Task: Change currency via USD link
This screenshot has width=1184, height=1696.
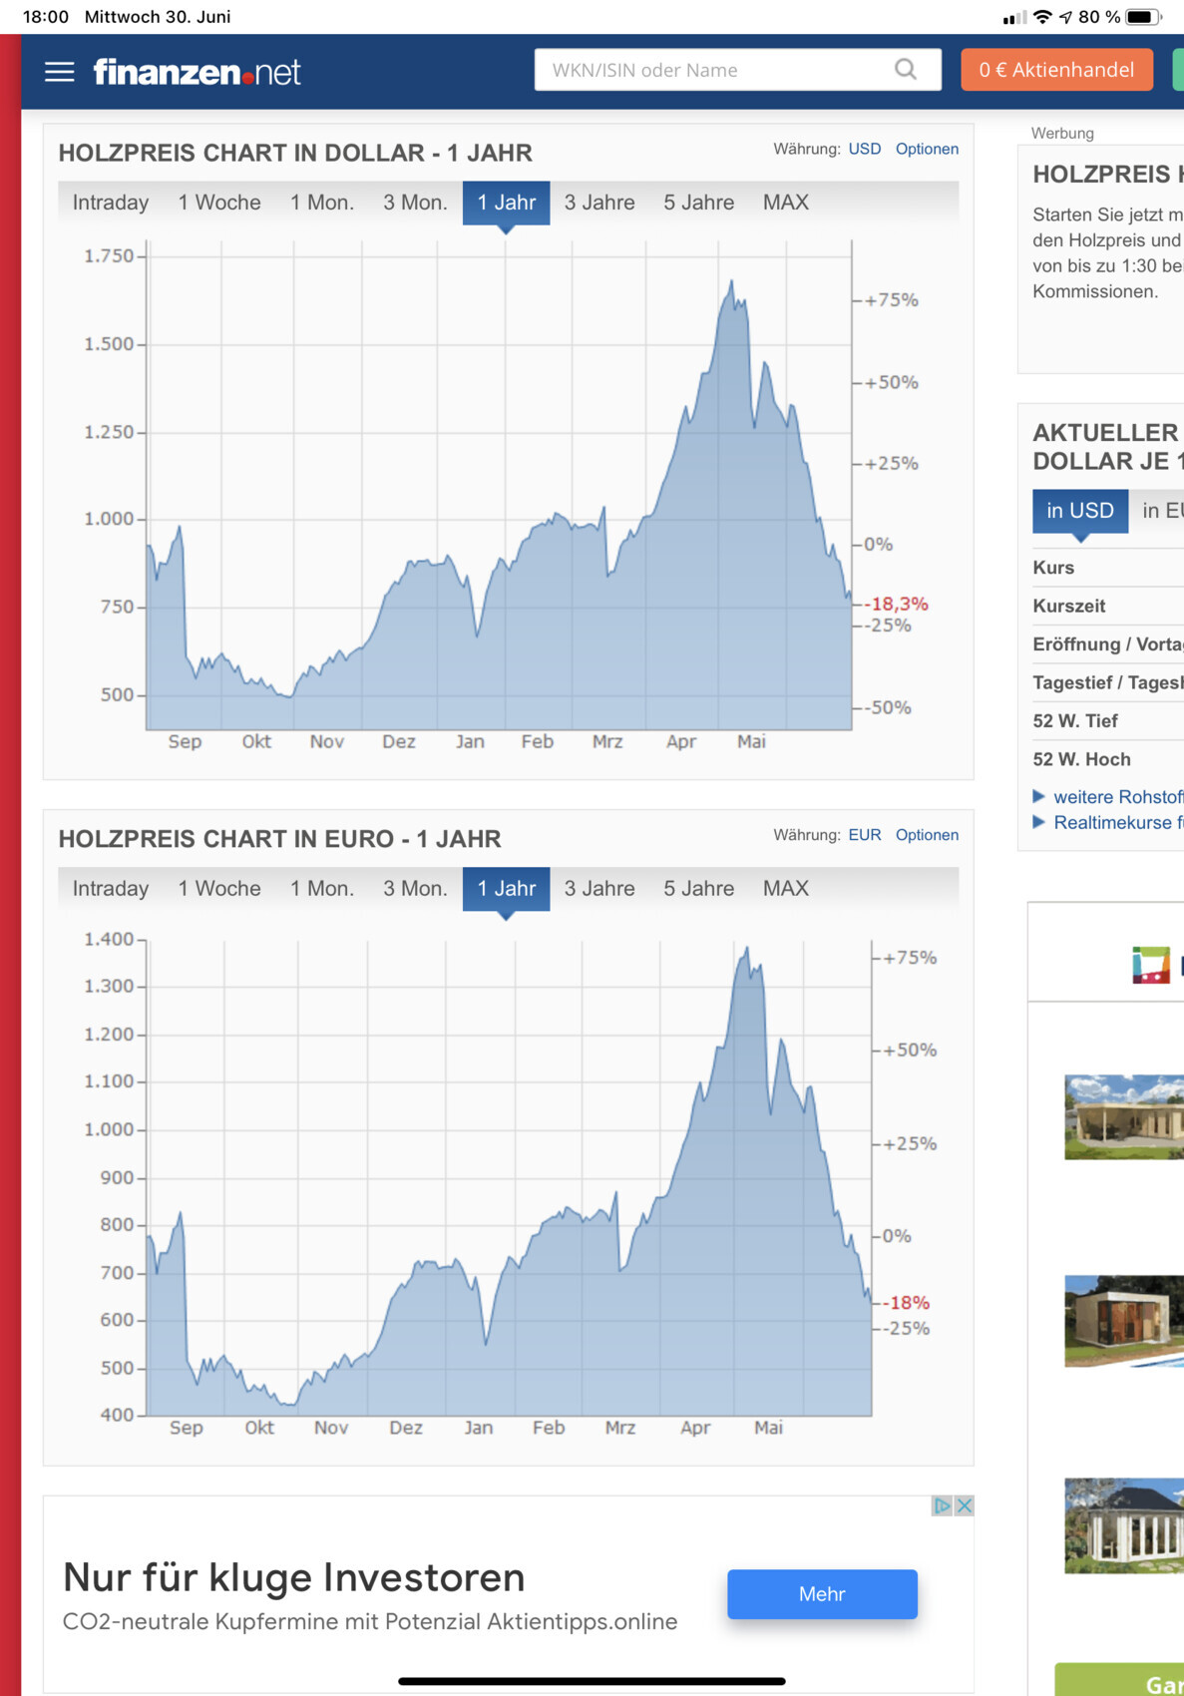Action: pyautogui.click(x=864, y=149)
